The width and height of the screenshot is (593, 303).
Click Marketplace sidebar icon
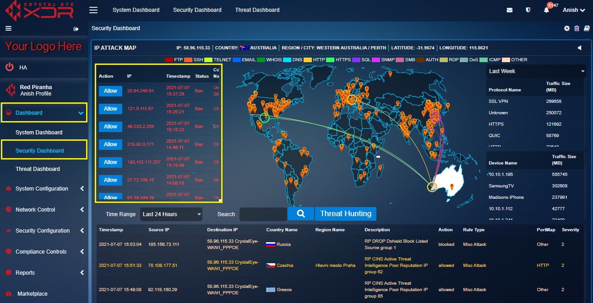(x=8, y=294)
